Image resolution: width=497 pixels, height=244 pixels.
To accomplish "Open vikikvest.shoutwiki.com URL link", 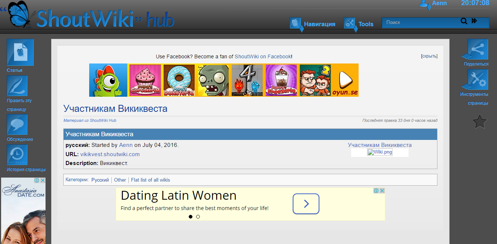I will 110,154.
